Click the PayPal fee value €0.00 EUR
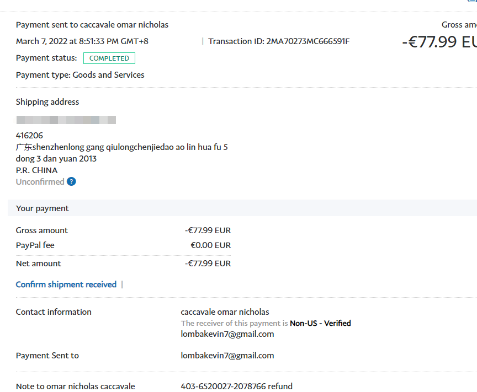The width and height of the screenshot is (477, 392). point(210,245)
